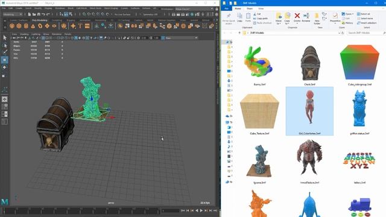Click the New Scene icon in Maya status line

(x=30, y=14)
